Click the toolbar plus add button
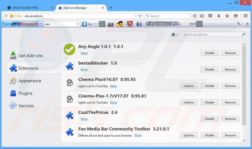This screenshot has height=149, width=252. coord(247,24)
